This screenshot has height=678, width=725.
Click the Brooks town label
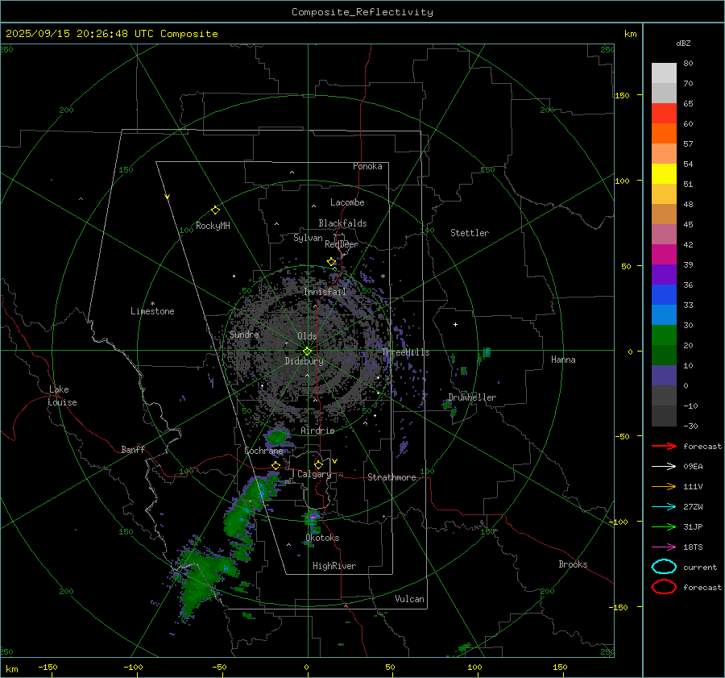[573, 564]
